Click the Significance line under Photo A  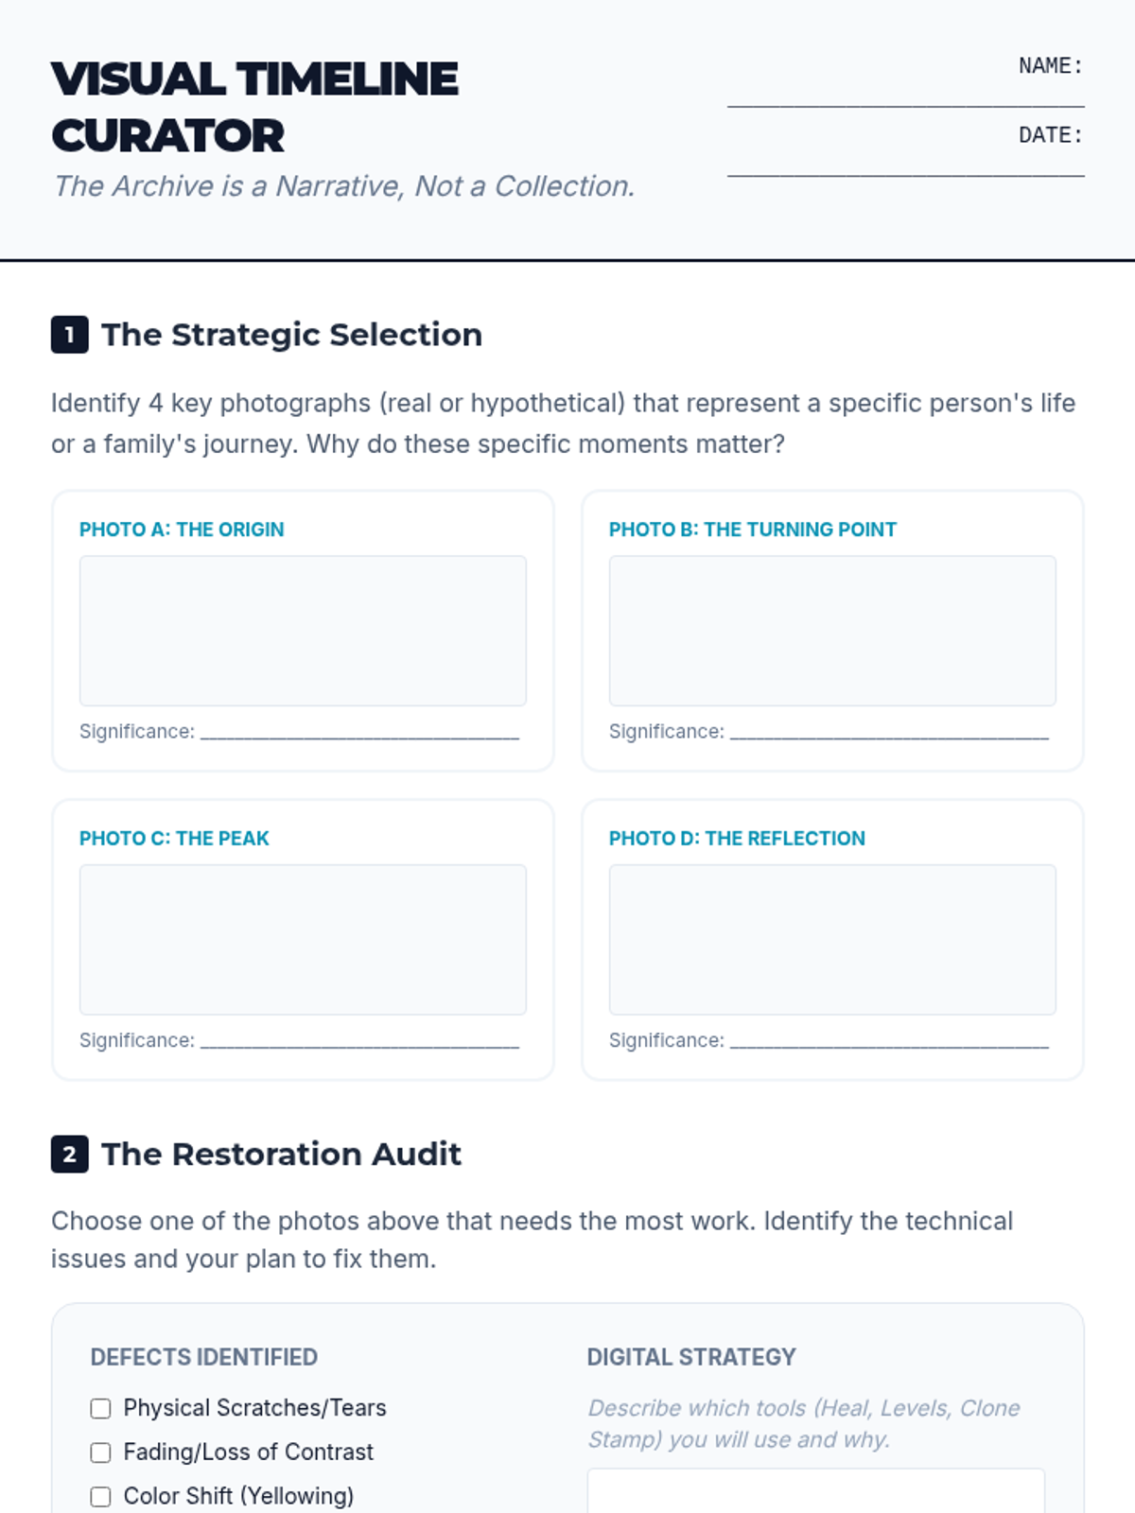click(x=359, y=732)
